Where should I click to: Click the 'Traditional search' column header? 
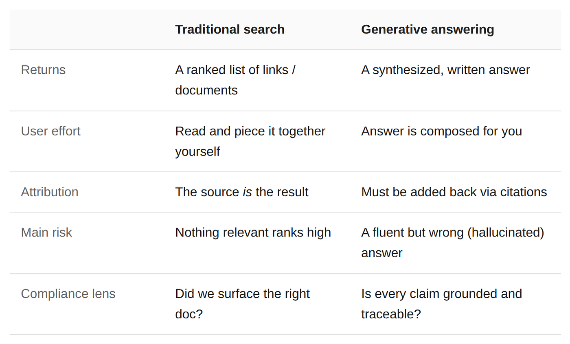click(x=230, y=29)
